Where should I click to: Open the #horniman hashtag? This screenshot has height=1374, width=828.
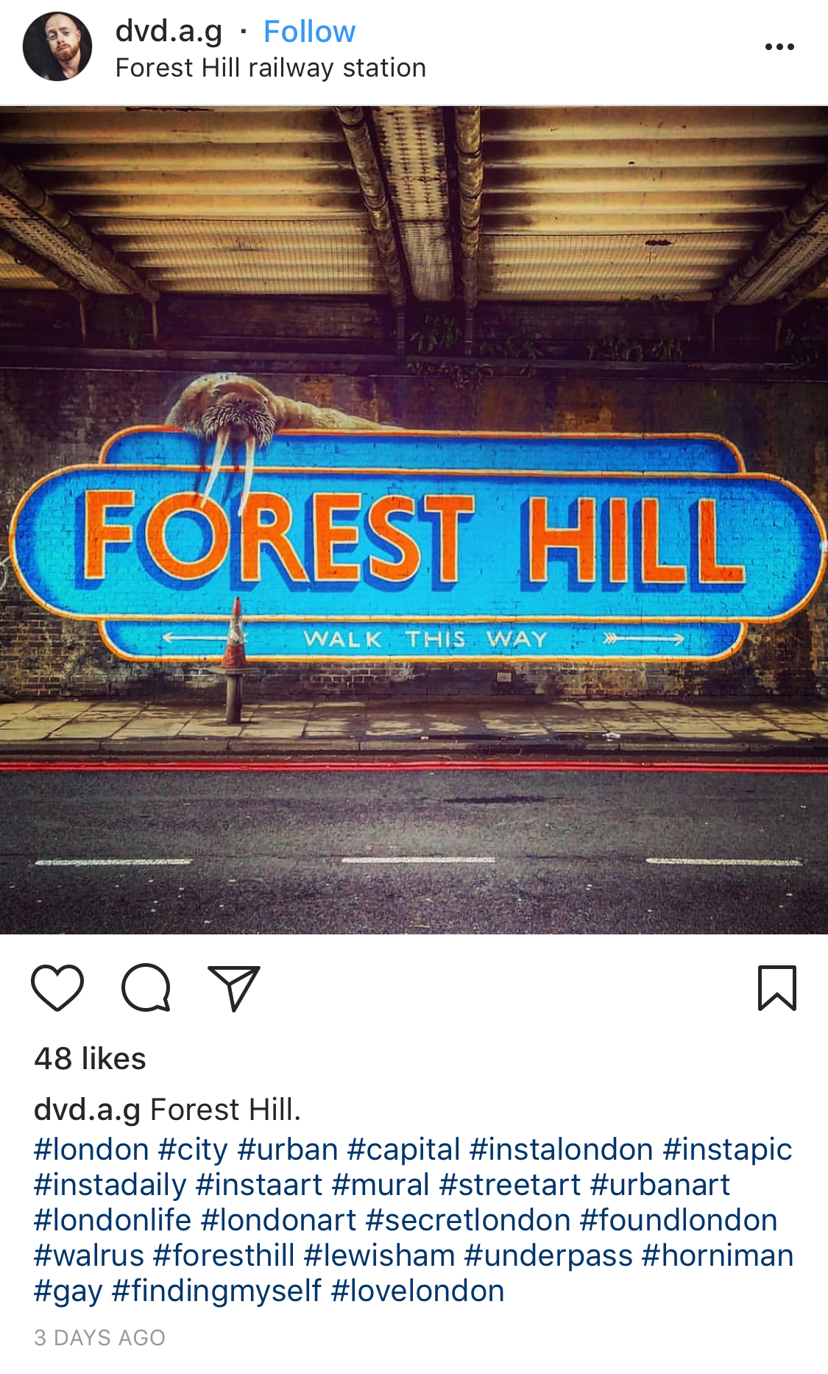(718, 1255)
